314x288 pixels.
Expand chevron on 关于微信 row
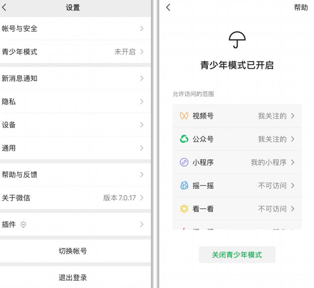coord(142,198)
